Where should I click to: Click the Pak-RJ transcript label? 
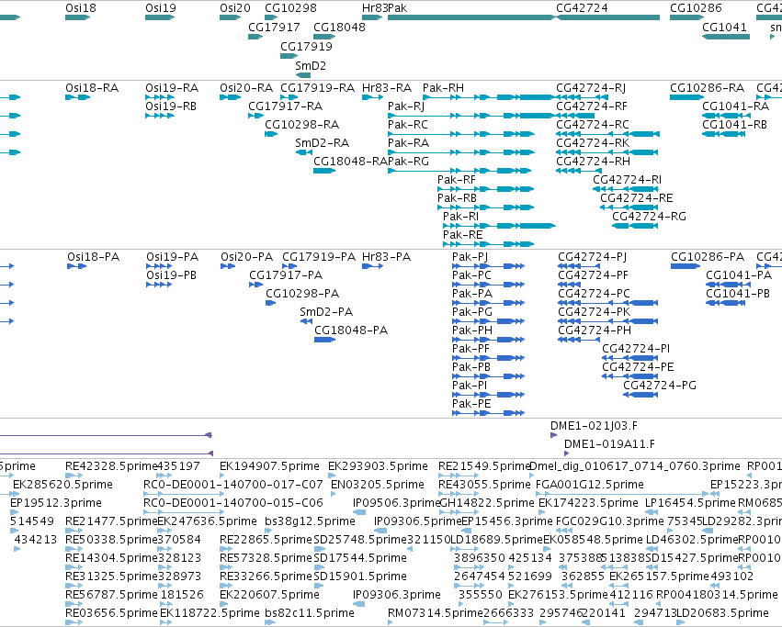point(406,106)
